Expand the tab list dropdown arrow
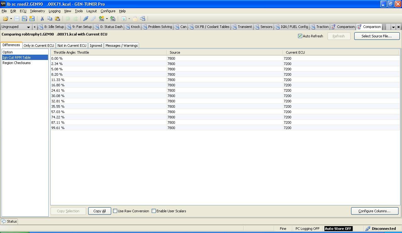The height and width of the screenshot is (233, 402). point(393,27)
